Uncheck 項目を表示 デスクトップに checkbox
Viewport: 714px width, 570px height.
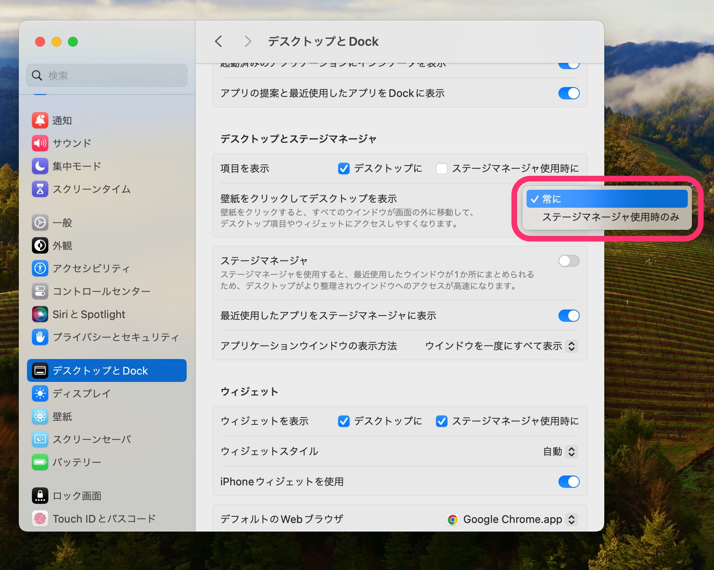[344, 168]
